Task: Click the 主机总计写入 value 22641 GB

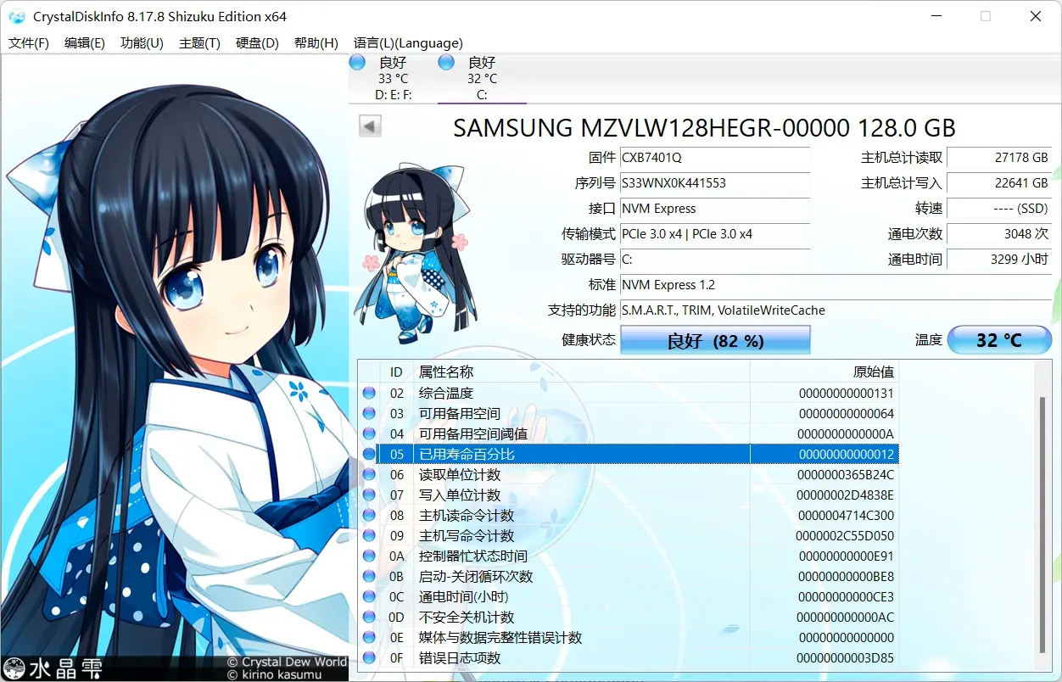Action: pyautogui.click(x=999, y=183)
